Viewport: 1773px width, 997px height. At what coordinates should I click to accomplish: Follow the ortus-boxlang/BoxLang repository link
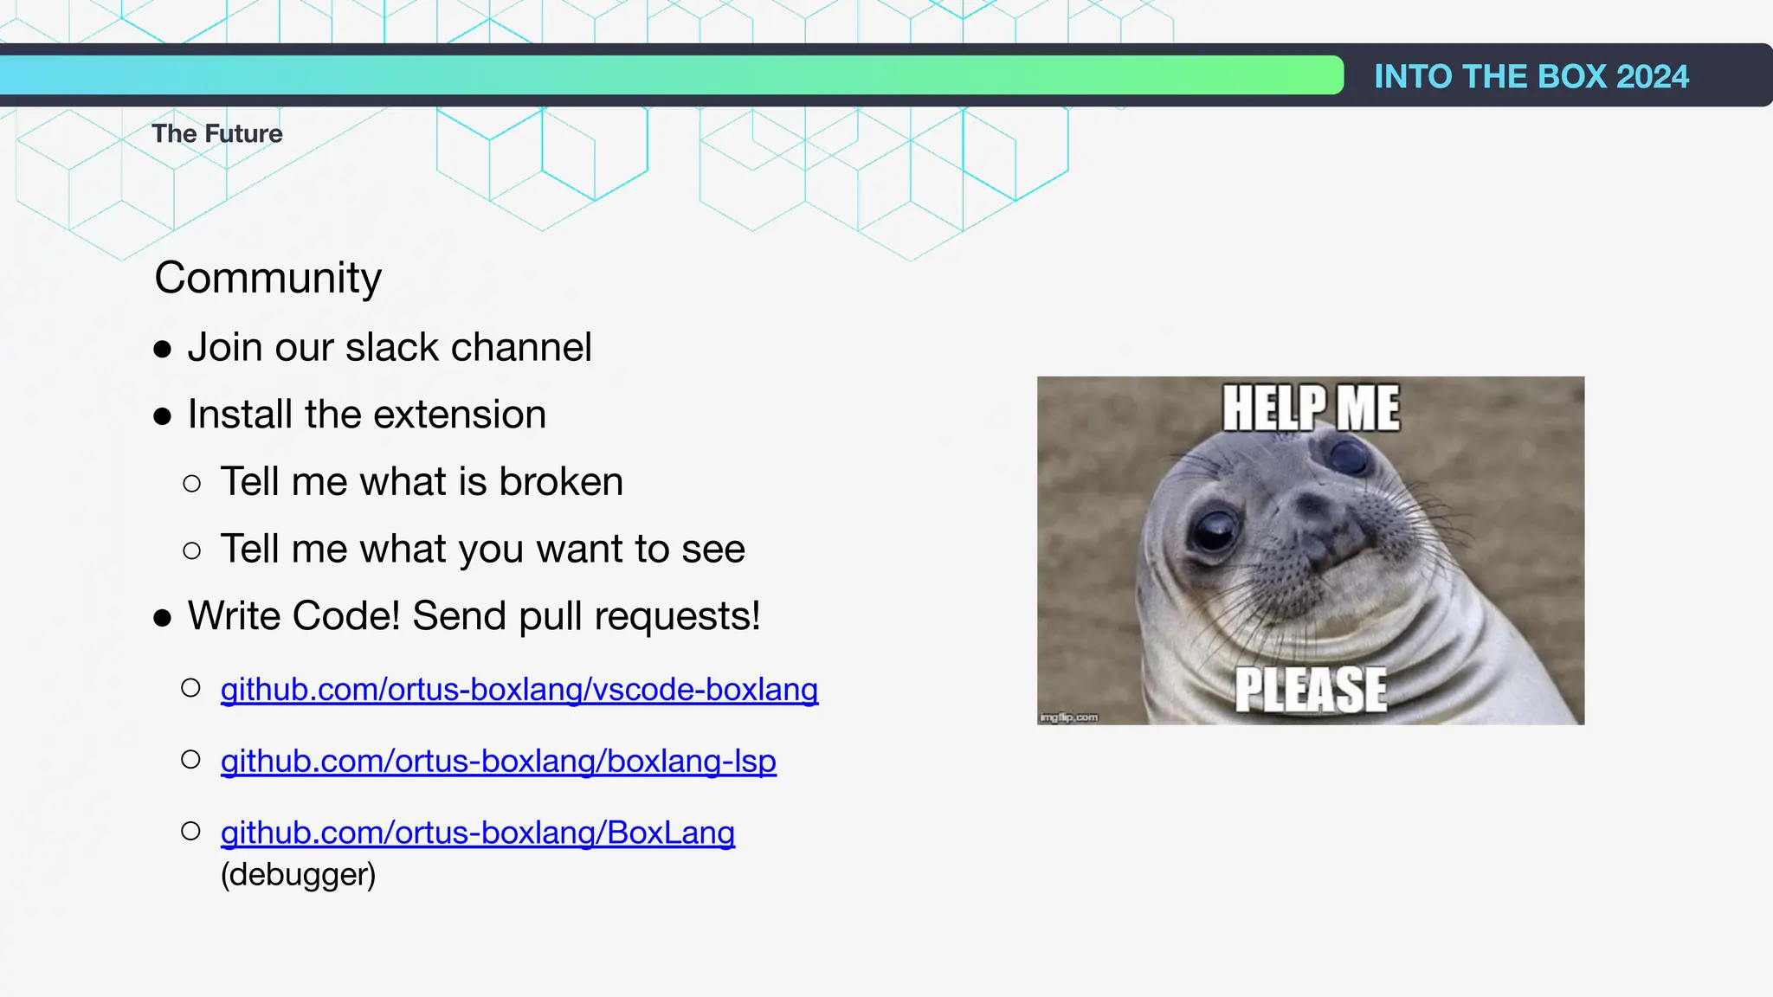477,833
